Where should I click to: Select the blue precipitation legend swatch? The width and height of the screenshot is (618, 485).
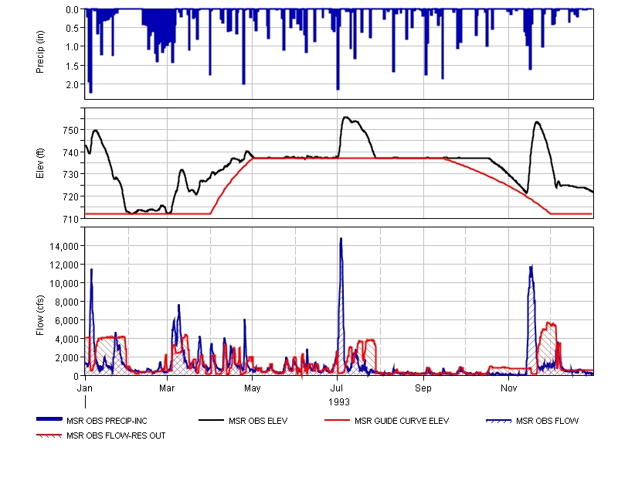[x=49, y=419]
